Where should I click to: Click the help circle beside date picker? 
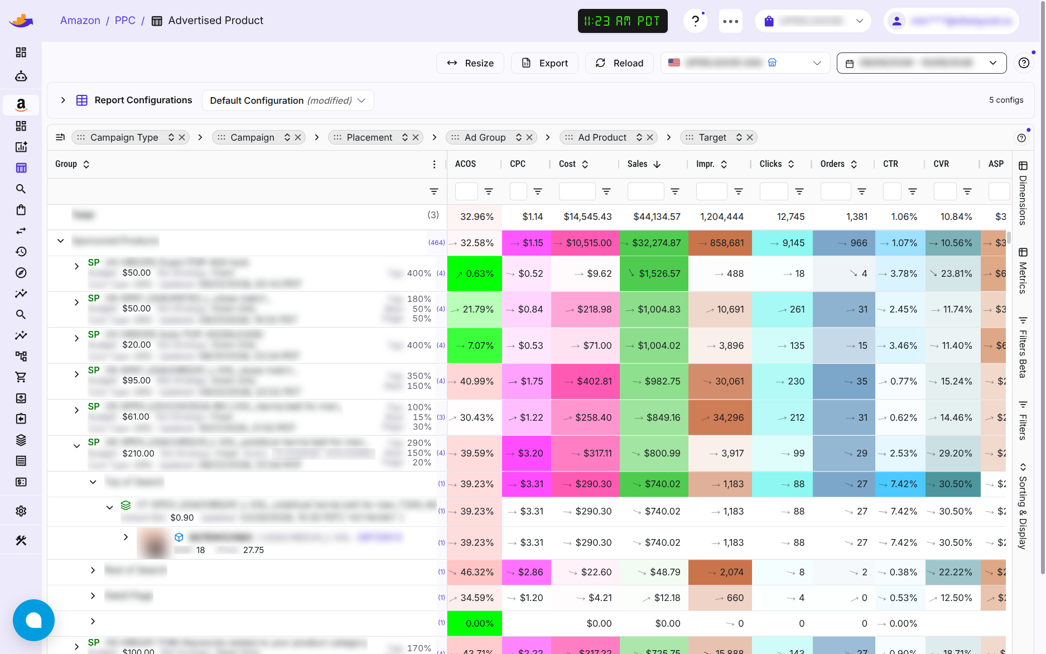tap(1024, 63)
